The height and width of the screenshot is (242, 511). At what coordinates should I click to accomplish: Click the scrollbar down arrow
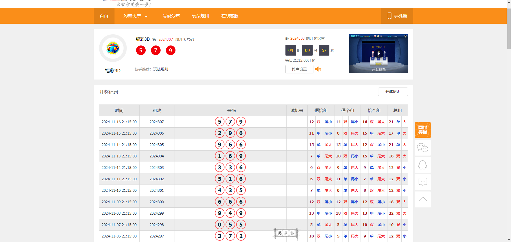coord(509,240)
